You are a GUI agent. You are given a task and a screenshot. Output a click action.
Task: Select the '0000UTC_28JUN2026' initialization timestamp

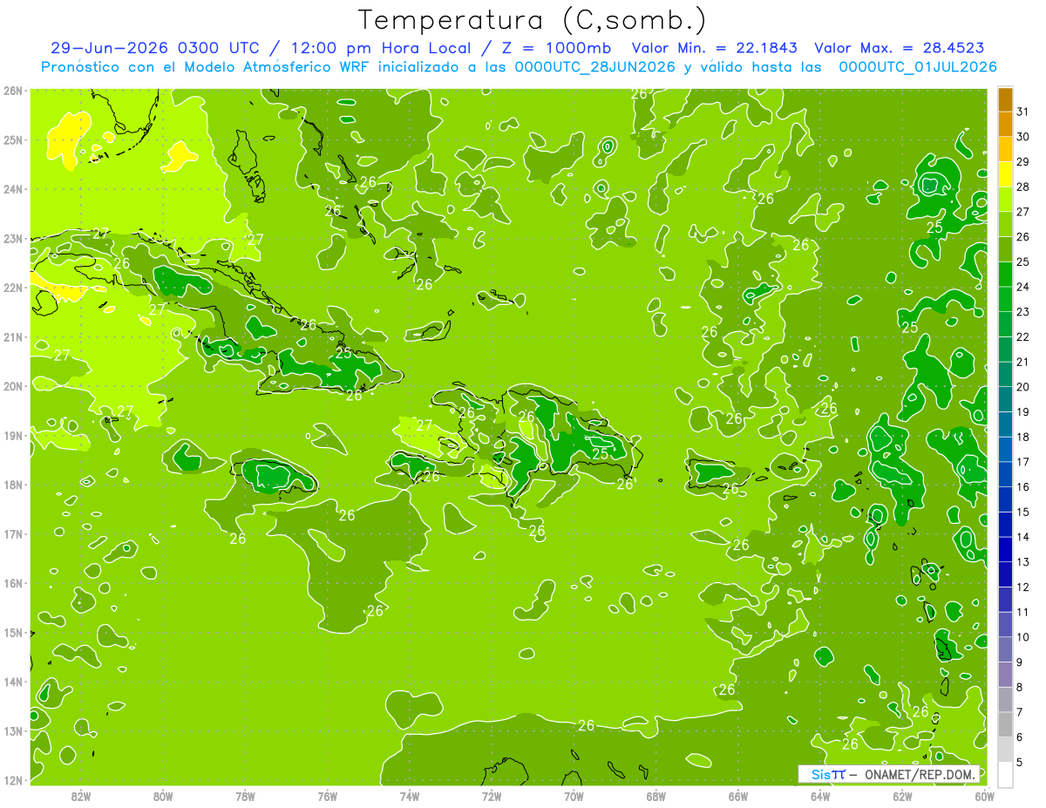[x=595, y=67]
